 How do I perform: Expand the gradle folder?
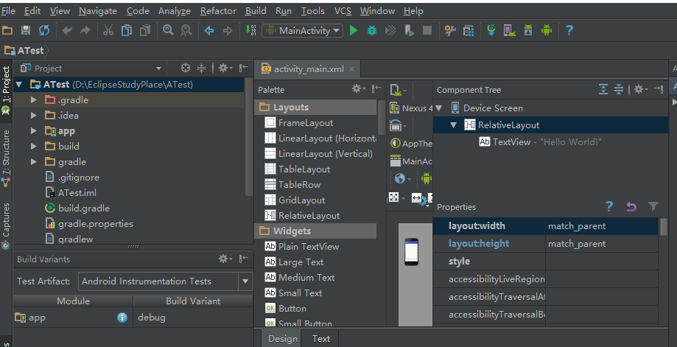tap(34, 162)
